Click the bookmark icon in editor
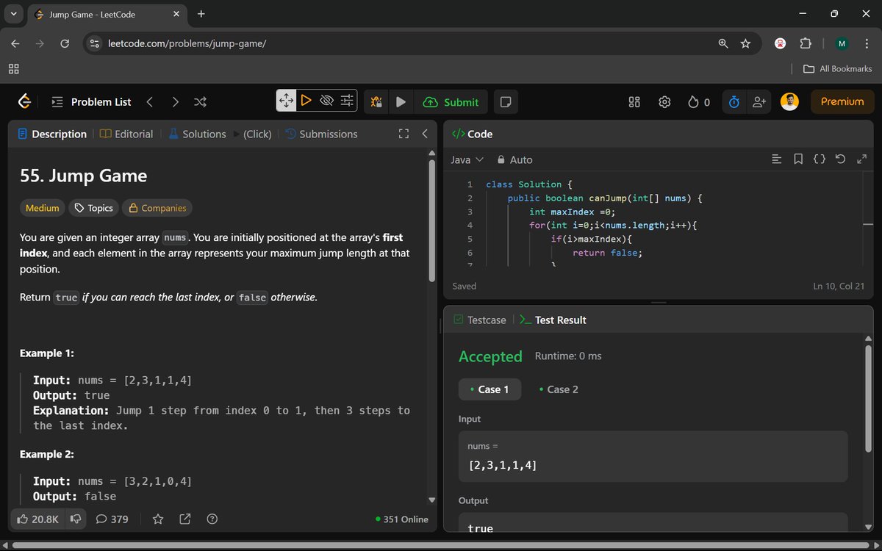This screenshot has height=551, width=882. [798, 159]
